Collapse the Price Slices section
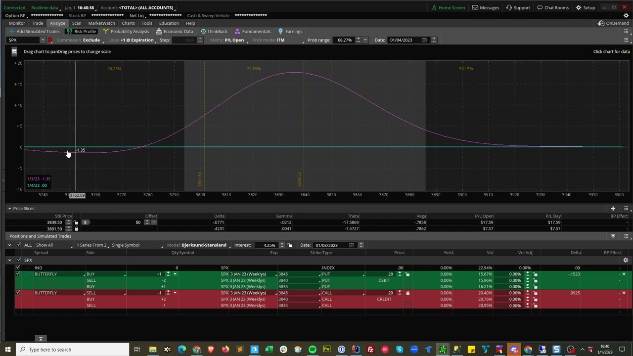The width and height of the screenshot is (633, 356). [x=9, y=209]
